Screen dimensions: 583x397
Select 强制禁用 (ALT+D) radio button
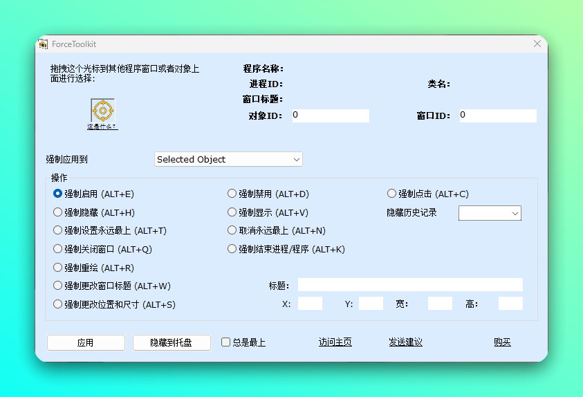(232, 194)
